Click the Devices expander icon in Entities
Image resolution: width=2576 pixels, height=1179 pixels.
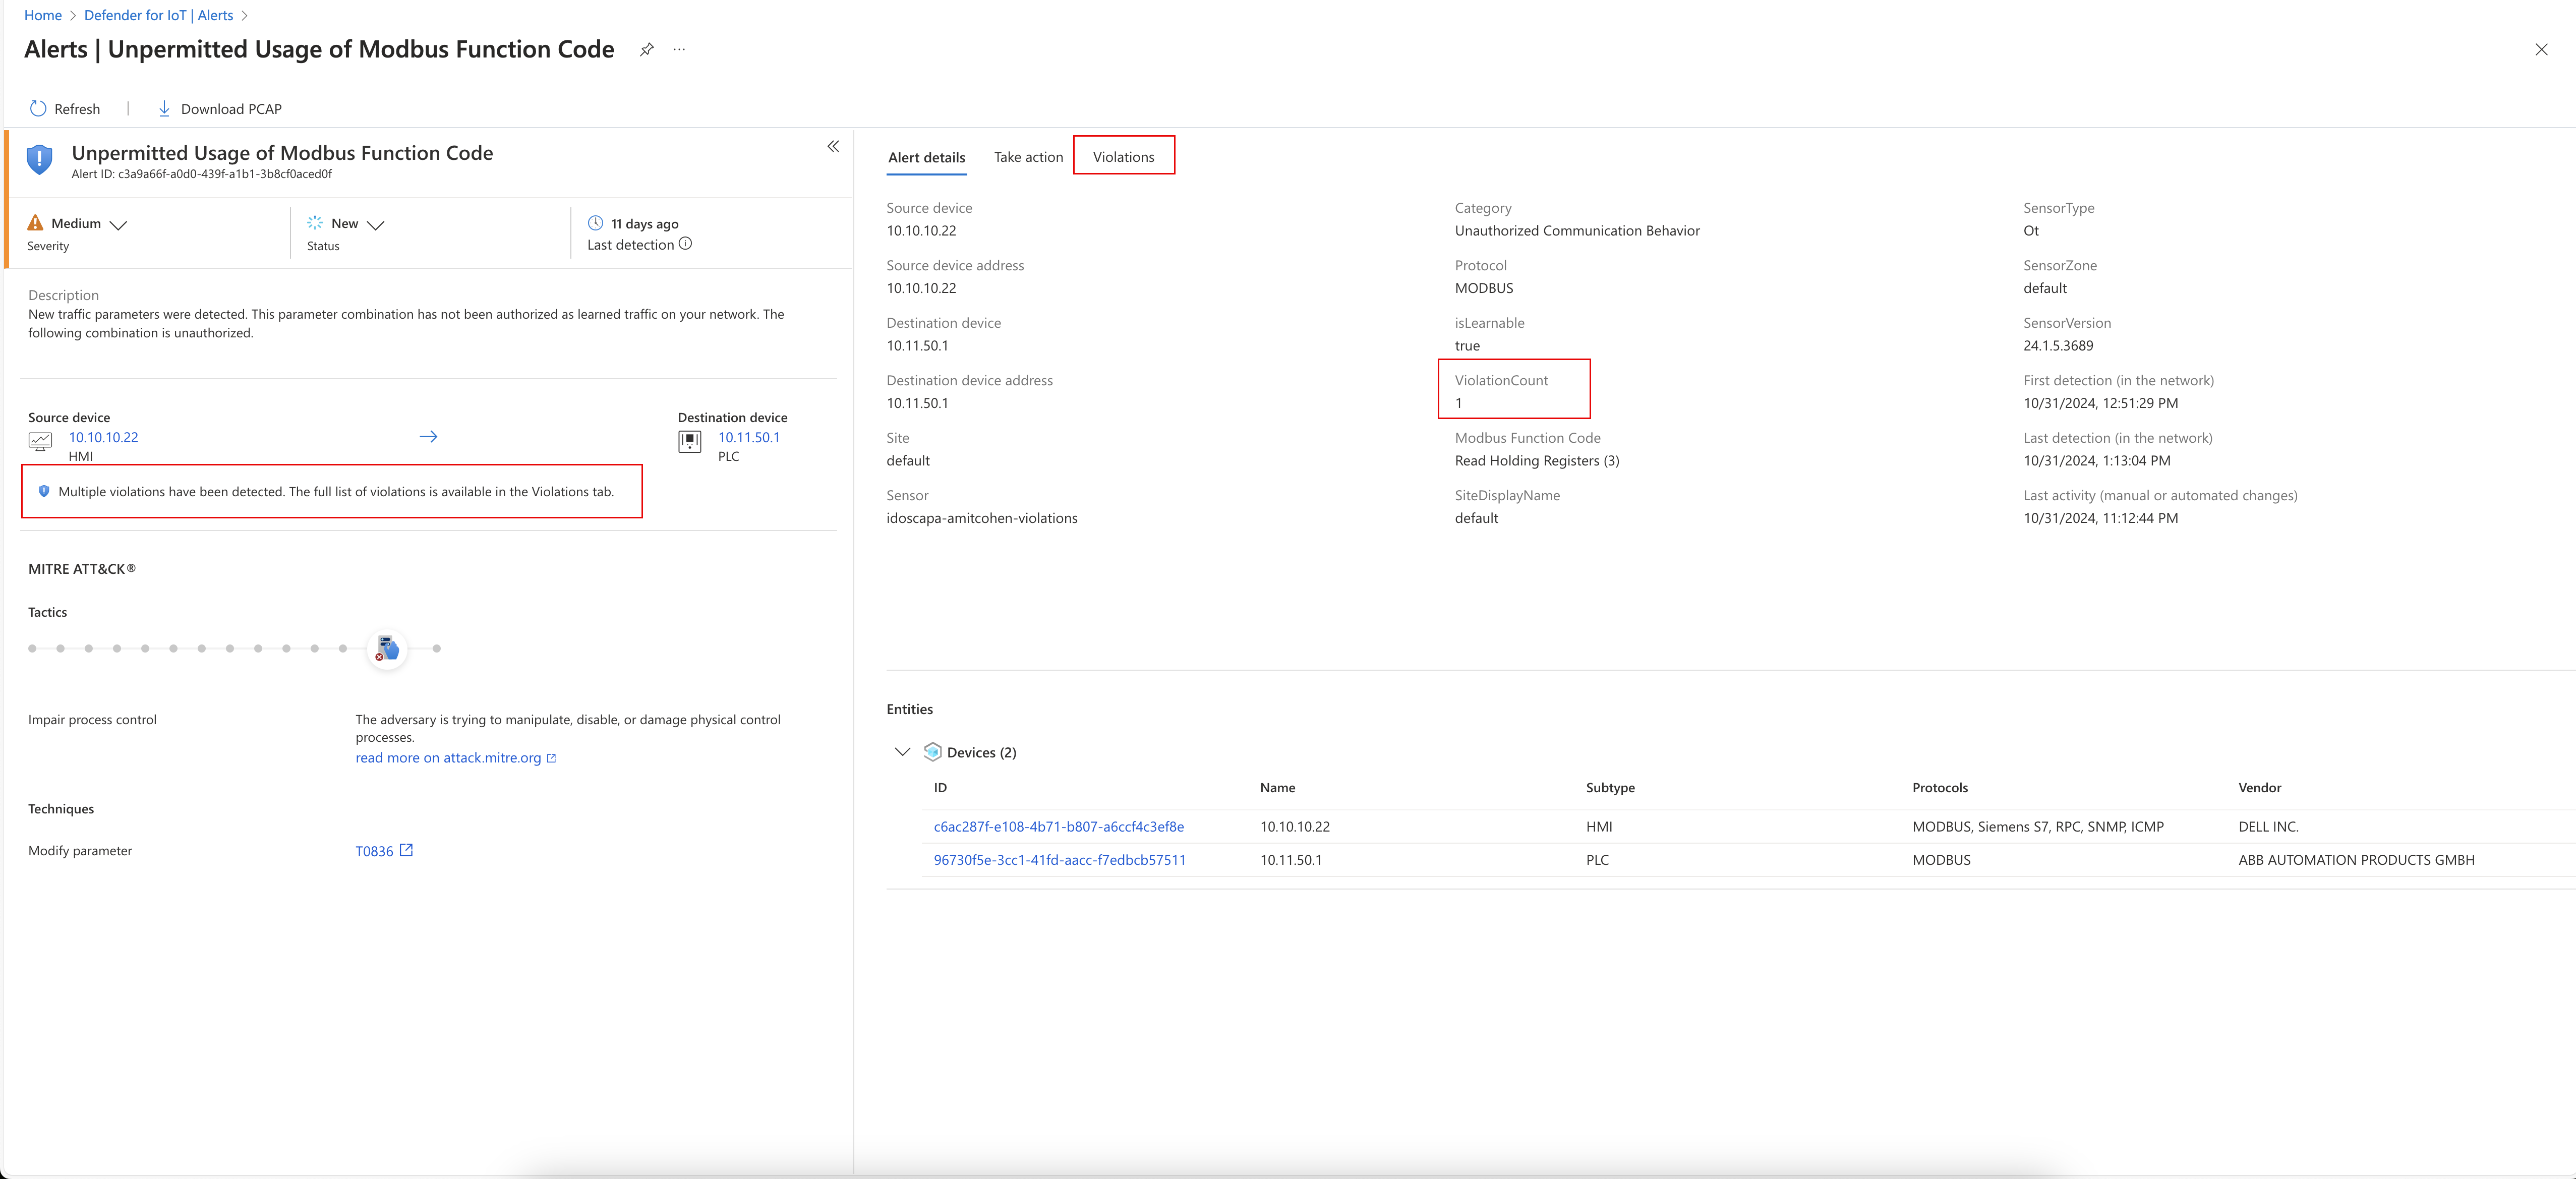(902, 750)
